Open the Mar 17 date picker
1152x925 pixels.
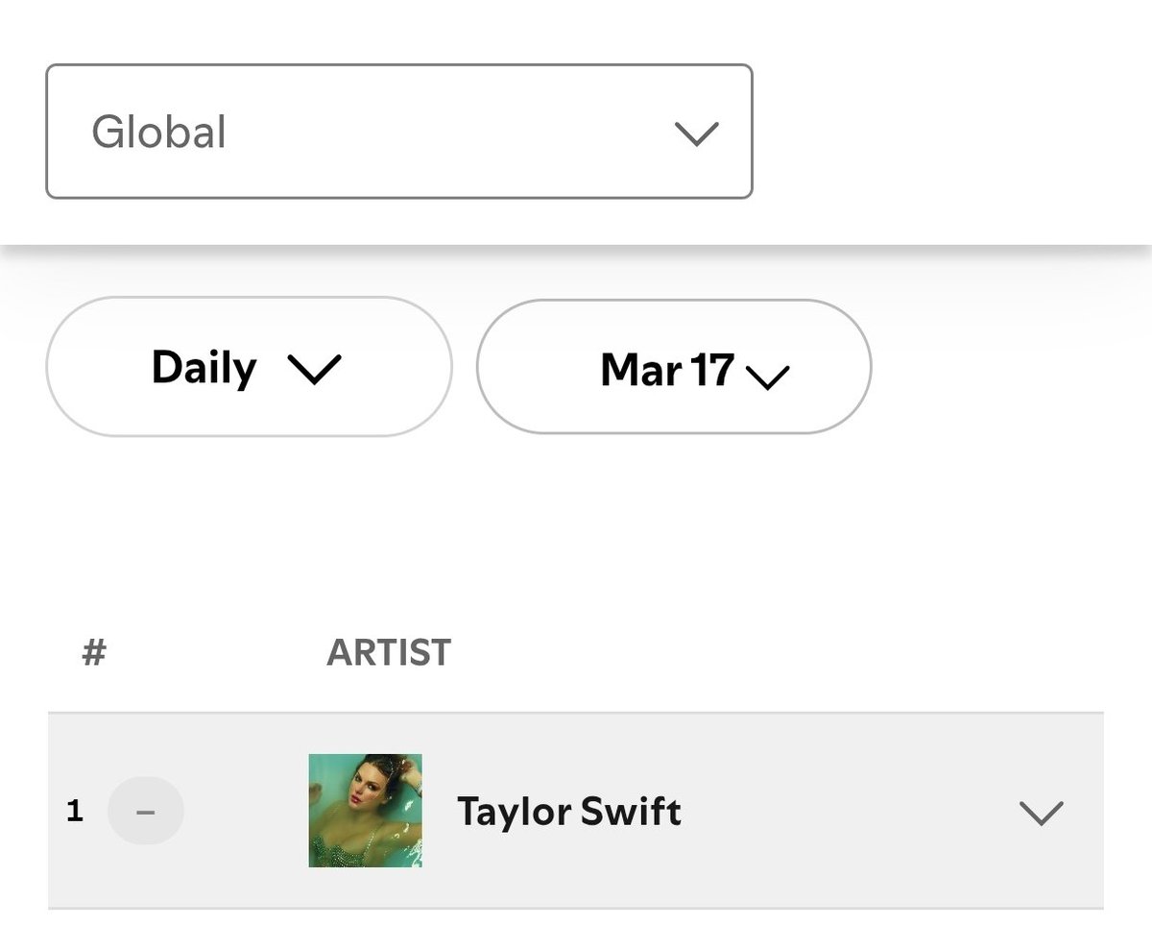pos(674,367)
